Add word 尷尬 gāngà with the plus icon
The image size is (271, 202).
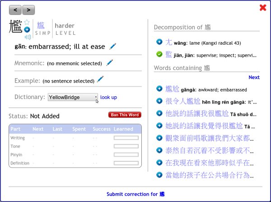159,89
